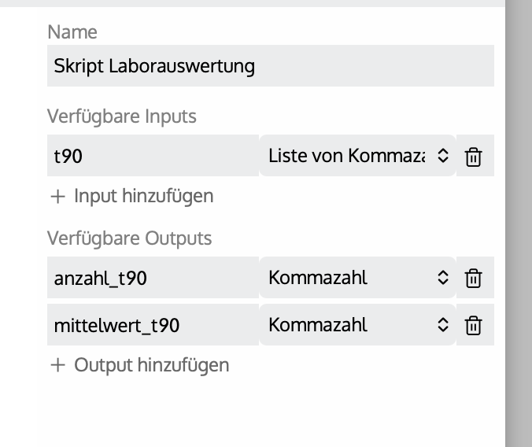Select the anzahl_t90 output name field
Viewport: 532px width, 447px height.
pos(153,278)
